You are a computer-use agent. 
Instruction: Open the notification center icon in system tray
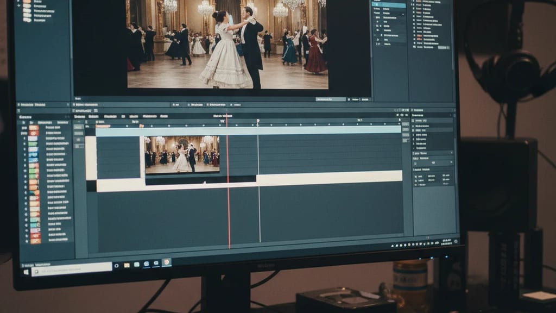(456, 241)
